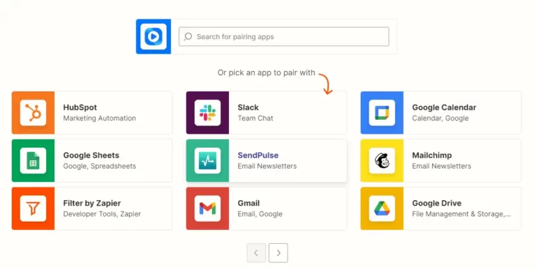Go to previous page of apps

(x=256, y=253)
